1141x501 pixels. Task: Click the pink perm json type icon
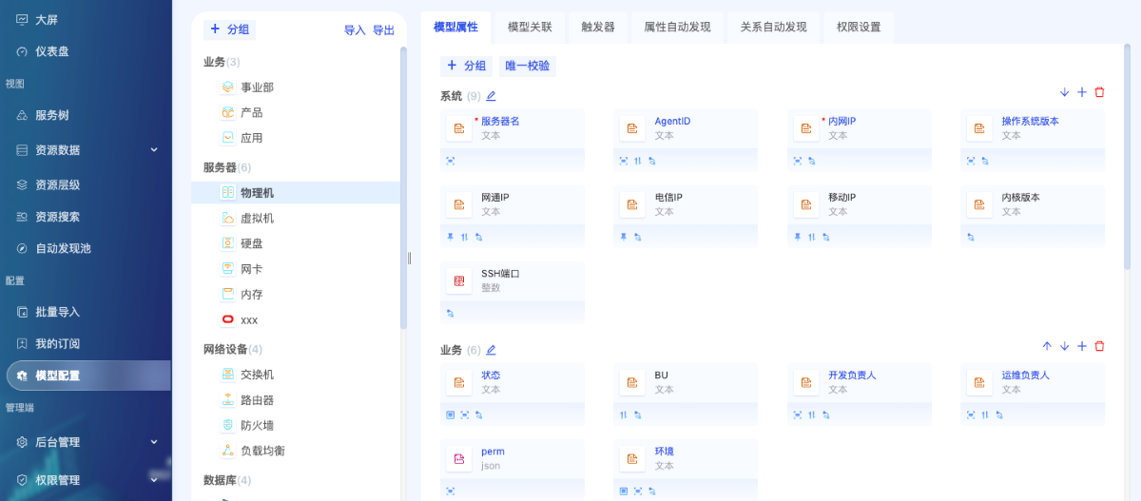pos(459,458)
